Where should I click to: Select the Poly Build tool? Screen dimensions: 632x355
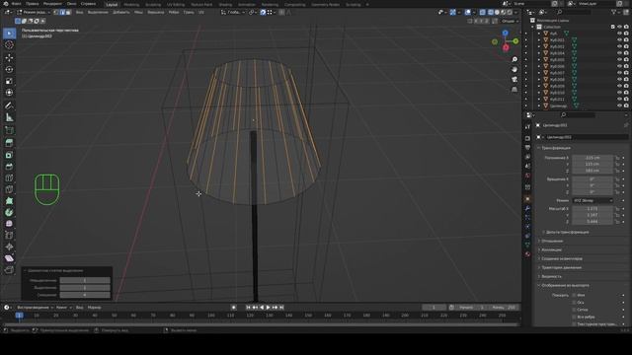(9, 201)
